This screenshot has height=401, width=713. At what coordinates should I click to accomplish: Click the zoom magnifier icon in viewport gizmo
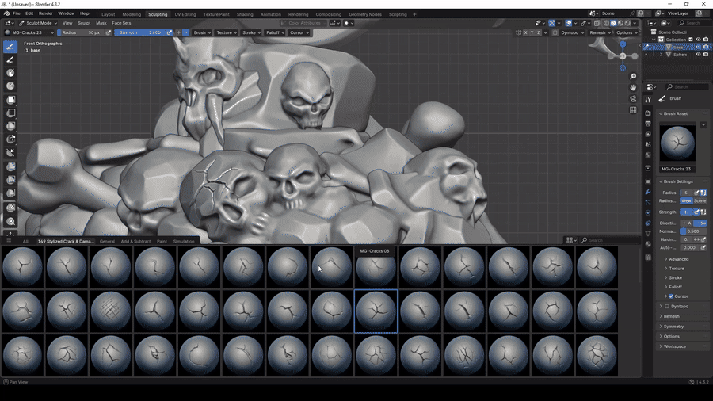coord(633,76)
